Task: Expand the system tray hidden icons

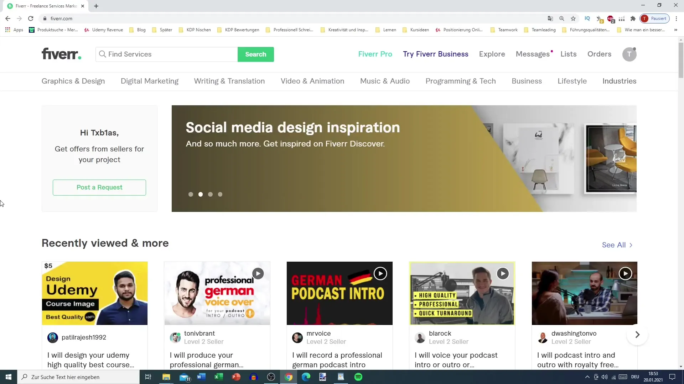Action: pyautogui.click(x=587, y=377)
